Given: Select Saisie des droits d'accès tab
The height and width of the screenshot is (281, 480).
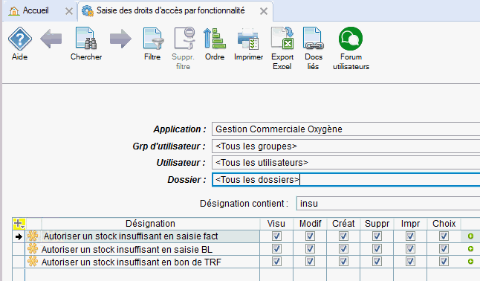Looking at the screenshot, I should coord(171,10).
